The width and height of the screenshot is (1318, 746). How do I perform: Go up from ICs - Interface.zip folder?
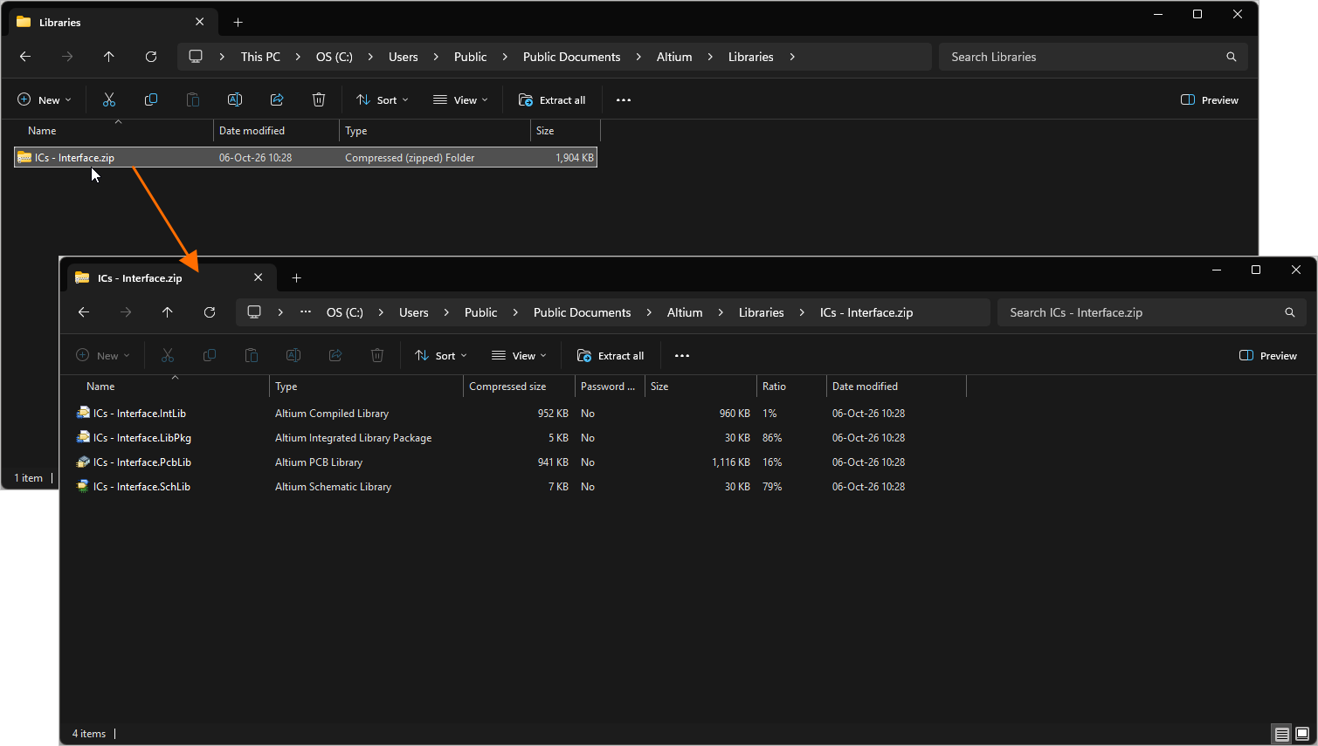coord(168,312)
